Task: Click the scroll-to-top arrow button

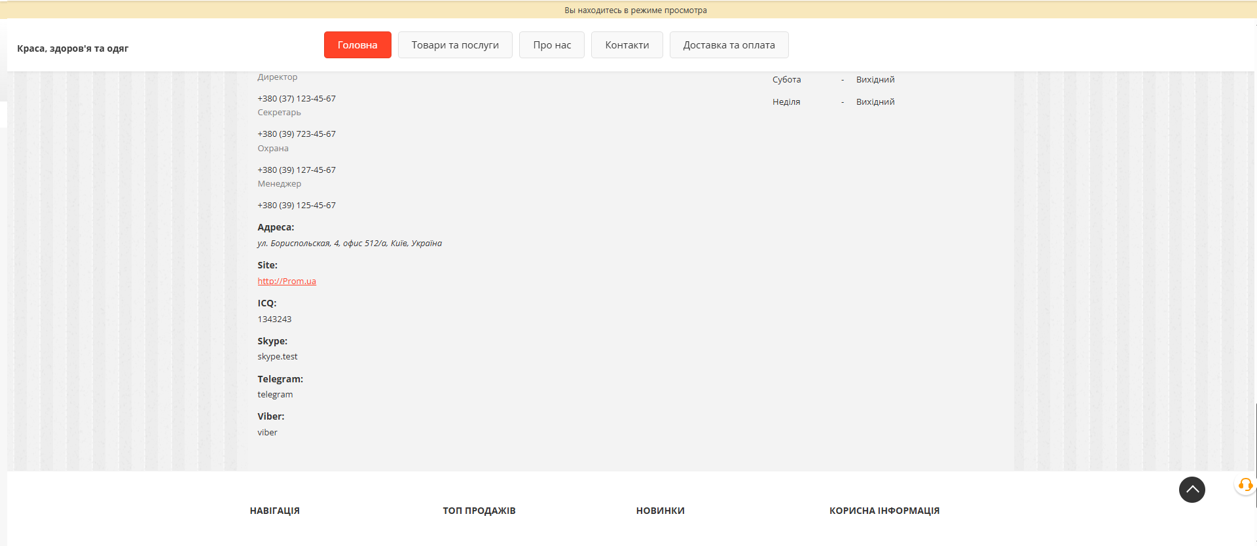Action: 1192,490
